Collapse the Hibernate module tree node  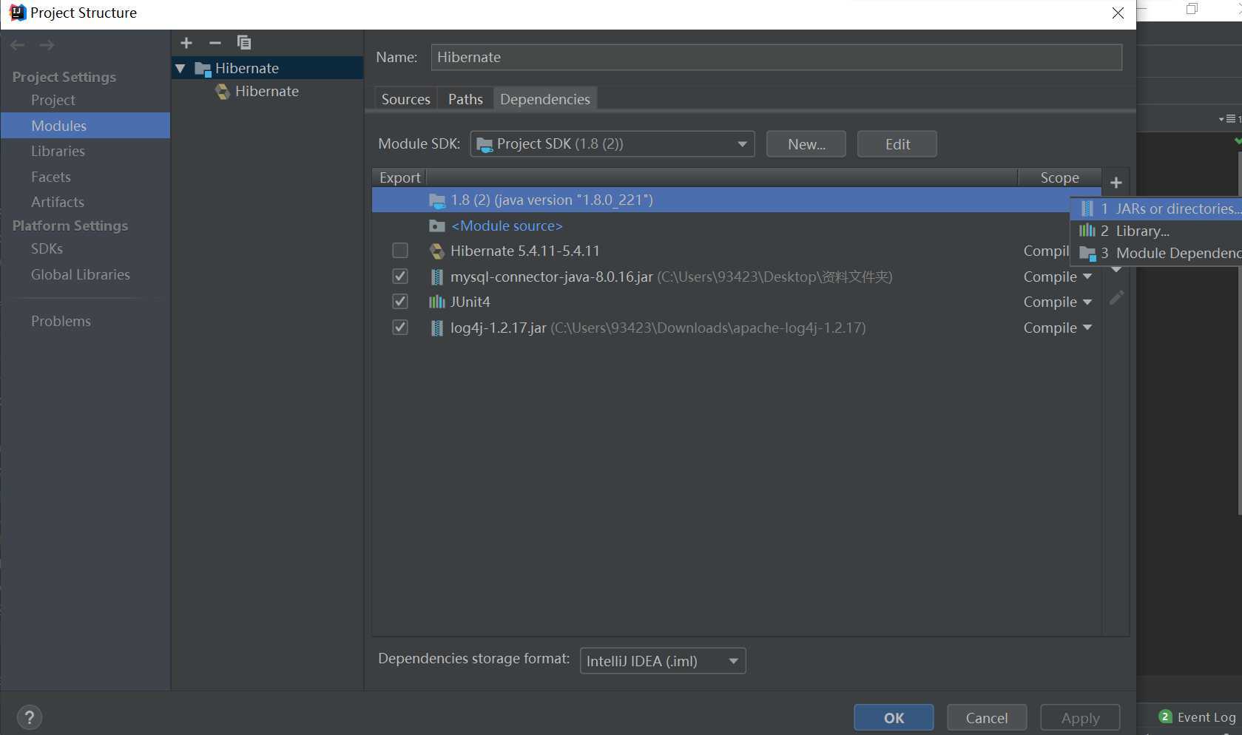tap(180, 69)
